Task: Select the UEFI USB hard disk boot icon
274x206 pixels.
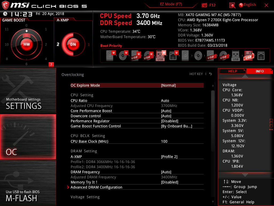Action: pos(136,56)
